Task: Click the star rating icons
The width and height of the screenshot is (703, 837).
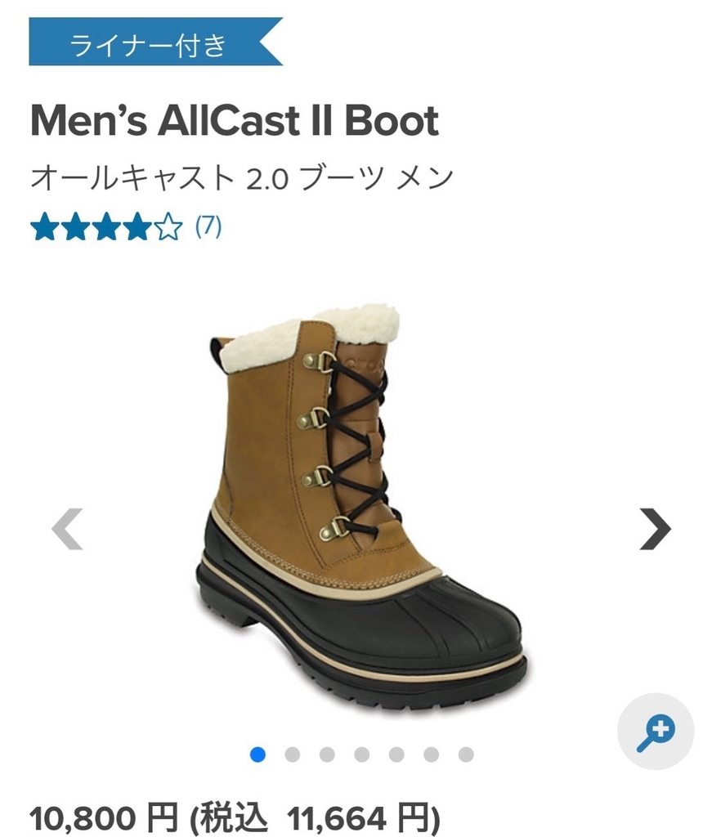Action: 106,227
